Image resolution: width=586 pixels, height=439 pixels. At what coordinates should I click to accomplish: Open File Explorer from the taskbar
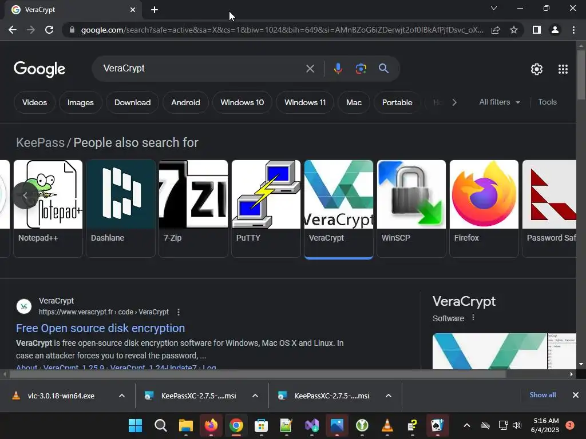point(186,425)
